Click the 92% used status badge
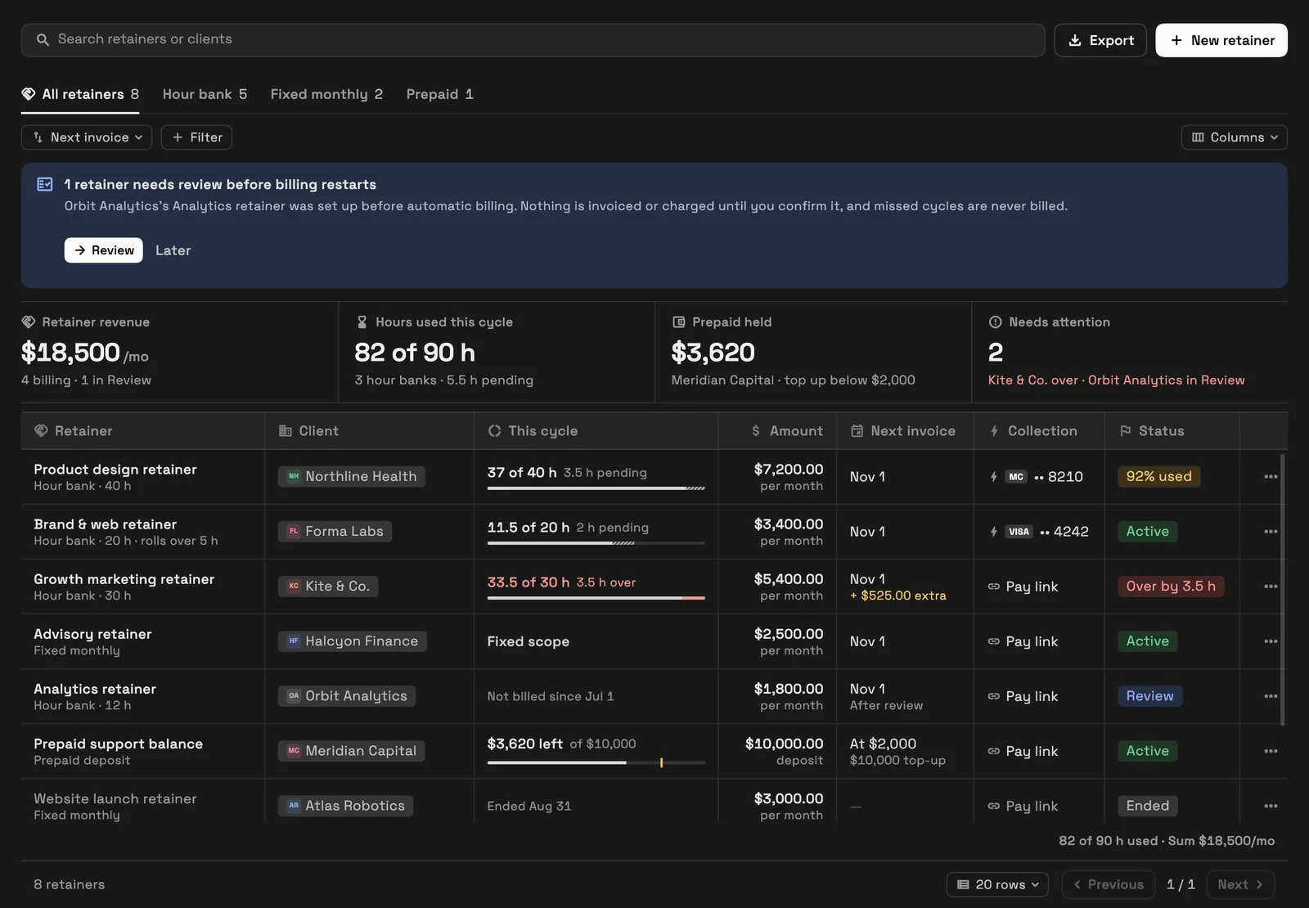The width and height of the screenshot is (1309, 908). click(1158, 477)
